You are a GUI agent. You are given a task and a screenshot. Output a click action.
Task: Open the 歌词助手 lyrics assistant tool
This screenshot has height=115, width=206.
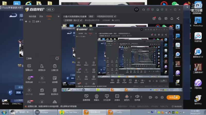(x=55, y=91)
